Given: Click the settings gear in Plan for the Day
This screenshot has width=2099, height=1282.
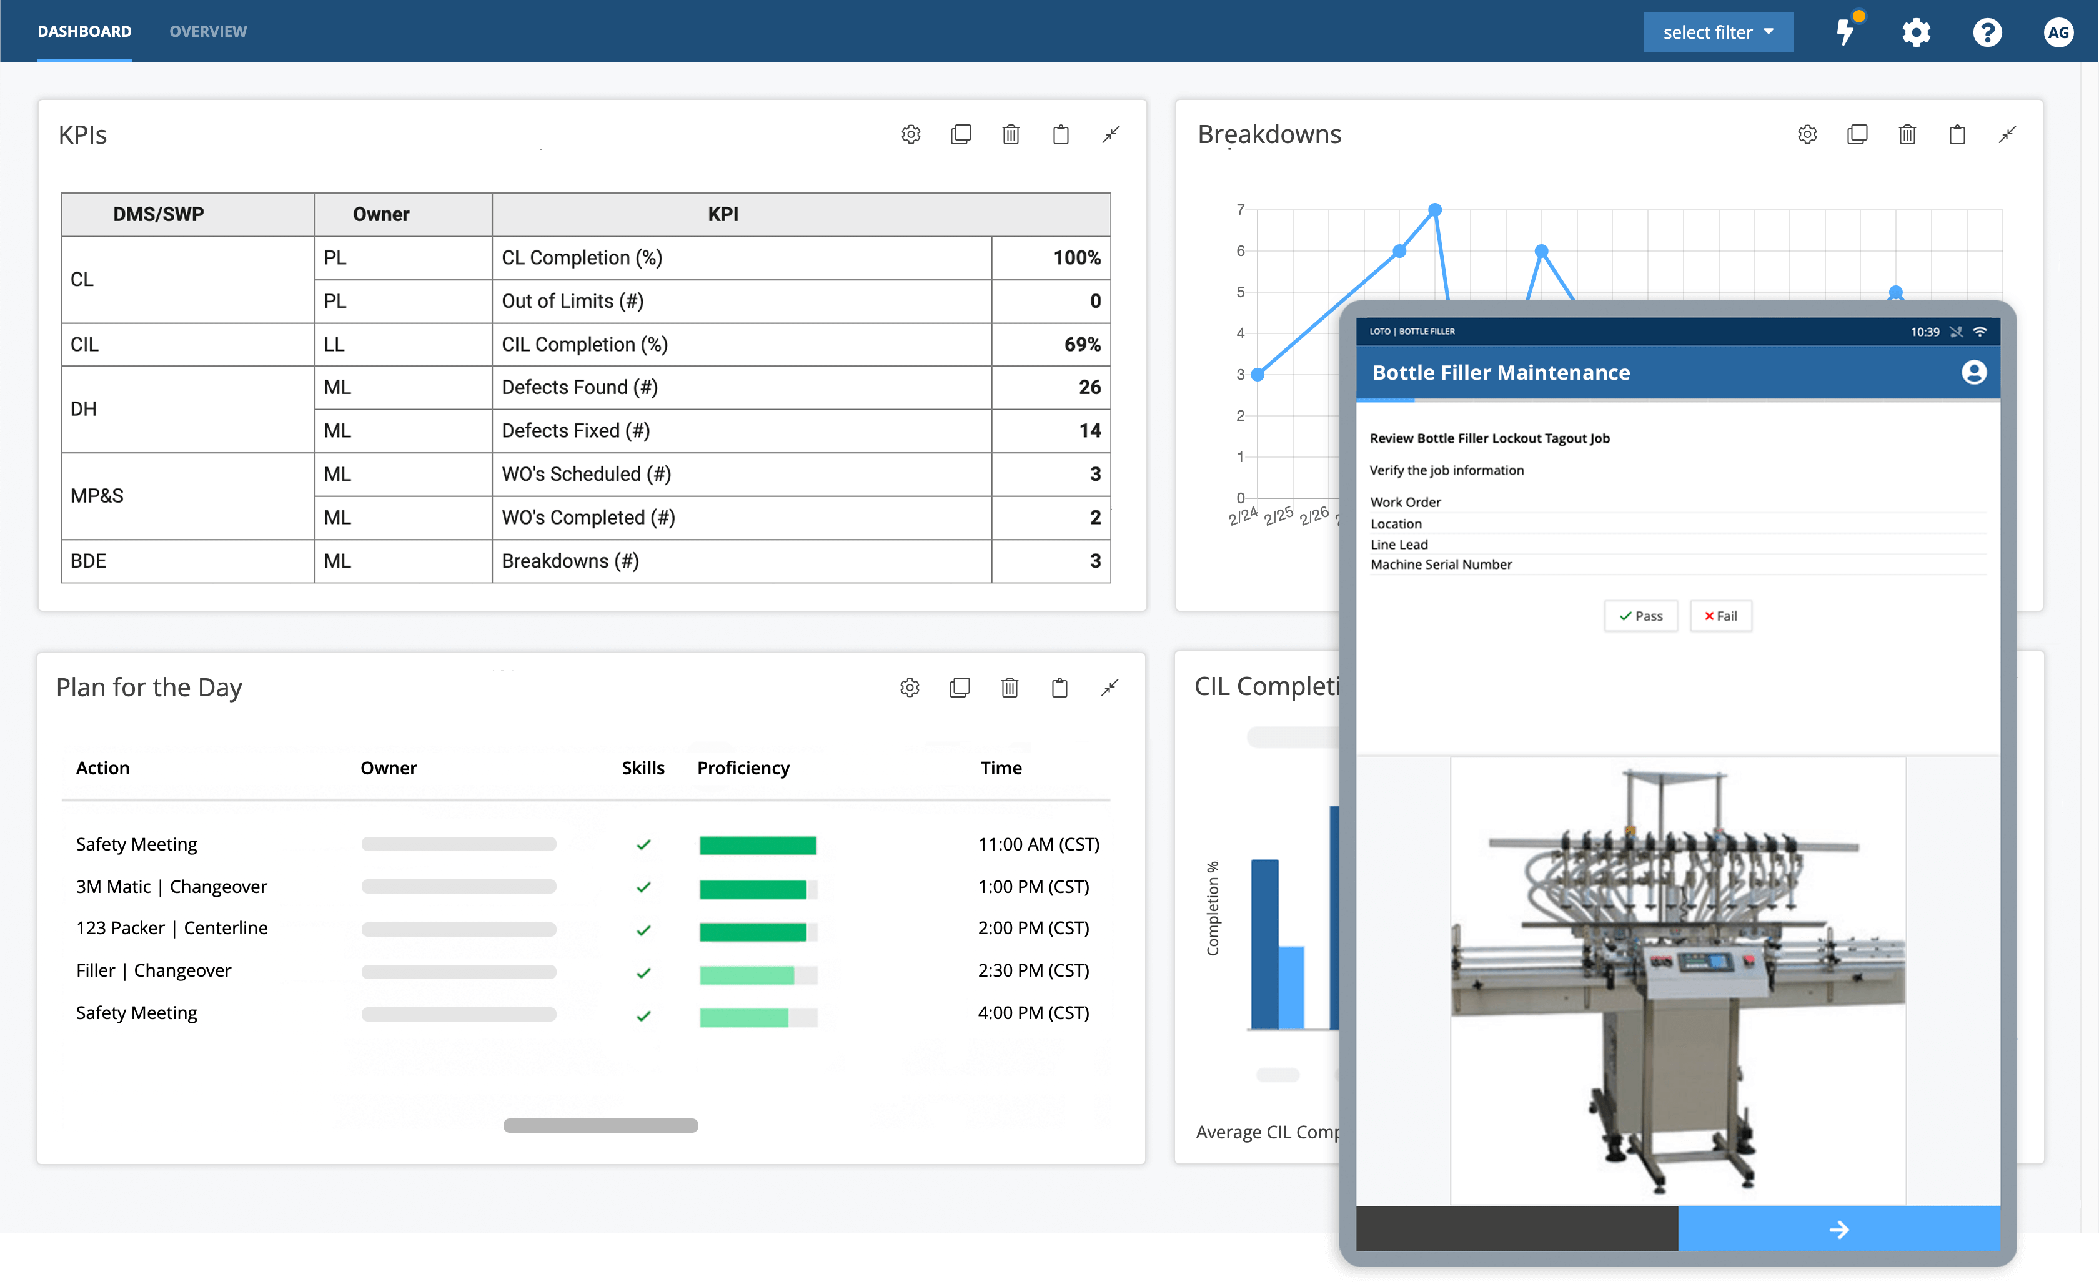Looking at the screenshot, I should pyautogui.click(x=910, y=687).
